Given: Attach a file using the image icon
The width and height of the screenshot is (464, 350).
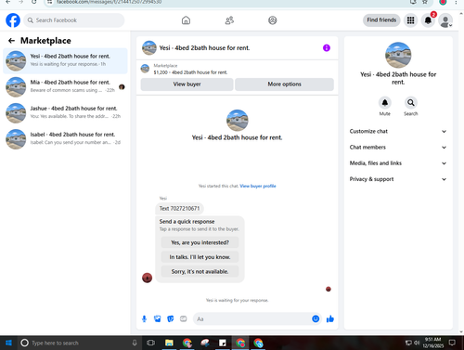Looking at the screenshot, I should [x=158, y=318].
